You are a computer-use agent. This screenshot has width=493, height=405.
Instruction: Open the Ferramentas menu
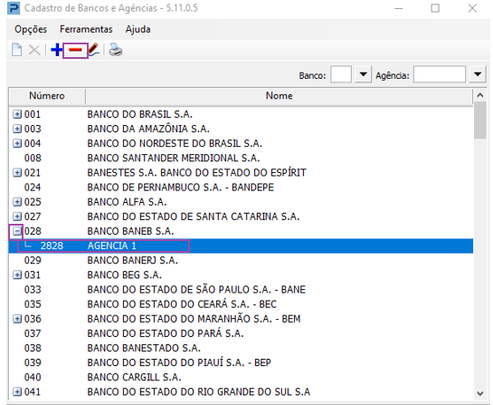[86, 29]
